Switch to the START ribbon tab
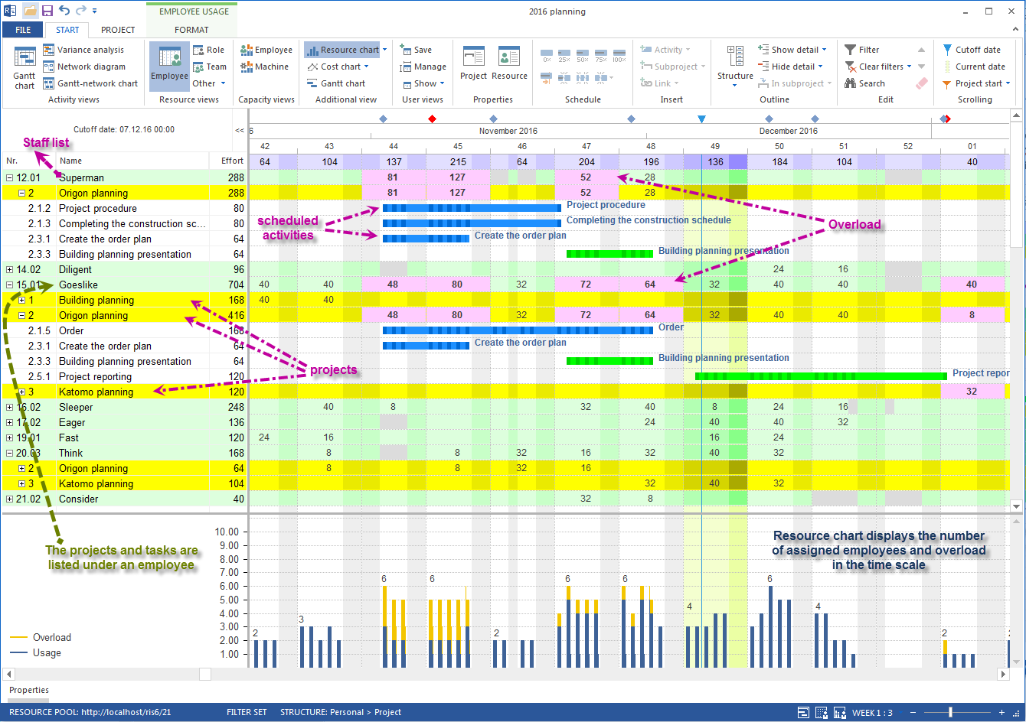This screenshot has width=1026, height=722. coord(67,30)
